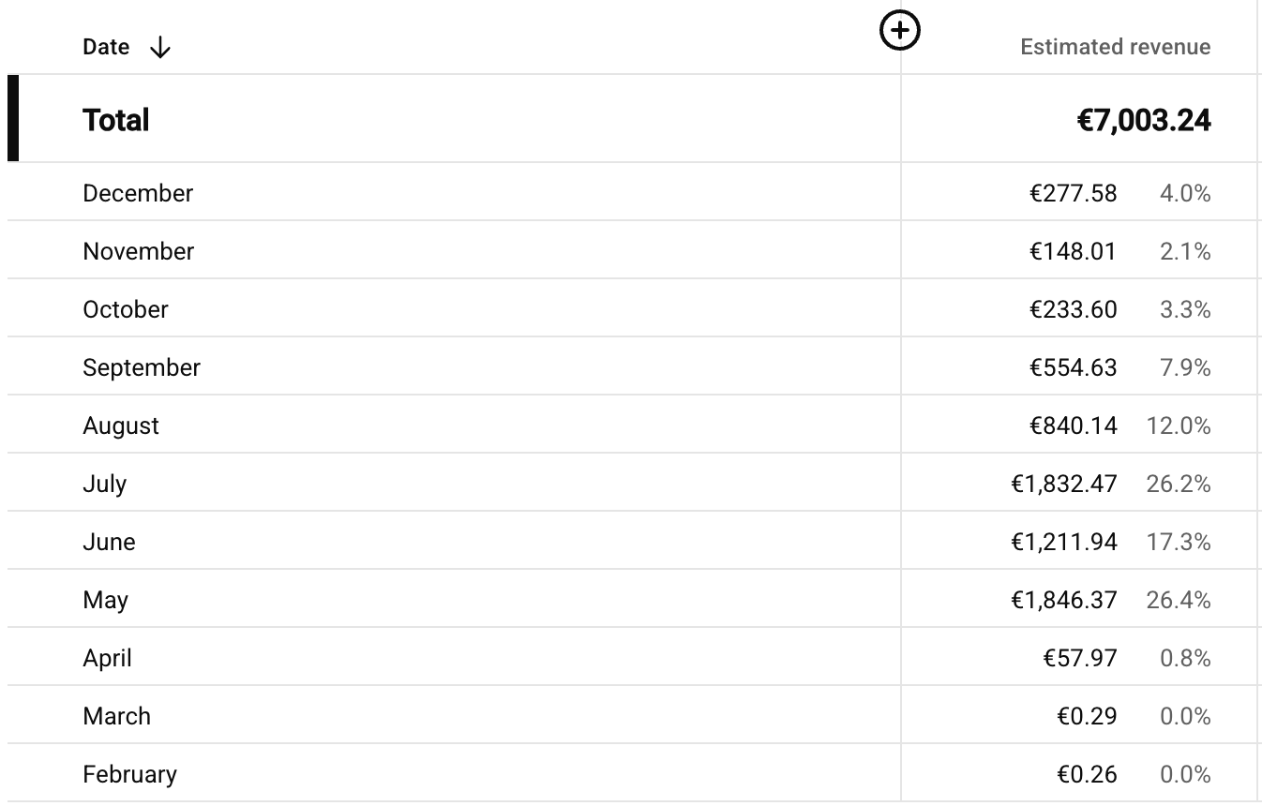Click the March row label
Viewport: 1262px width, 806px height.
(116, 716)
